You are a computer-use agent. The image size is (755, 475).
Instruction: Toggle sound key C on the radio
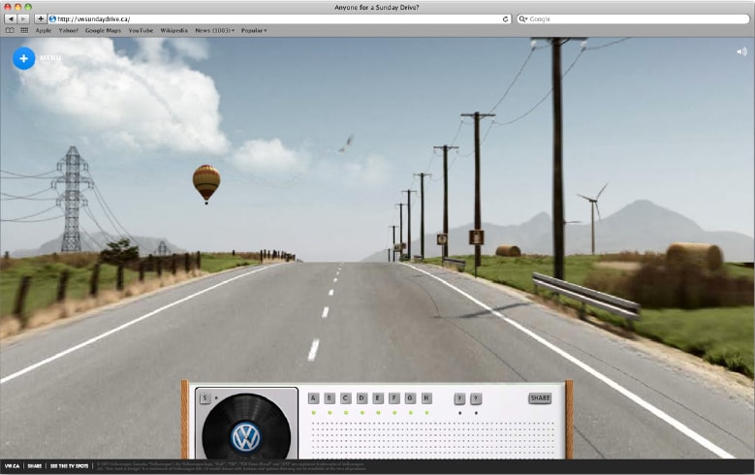(x=346, y=397)
